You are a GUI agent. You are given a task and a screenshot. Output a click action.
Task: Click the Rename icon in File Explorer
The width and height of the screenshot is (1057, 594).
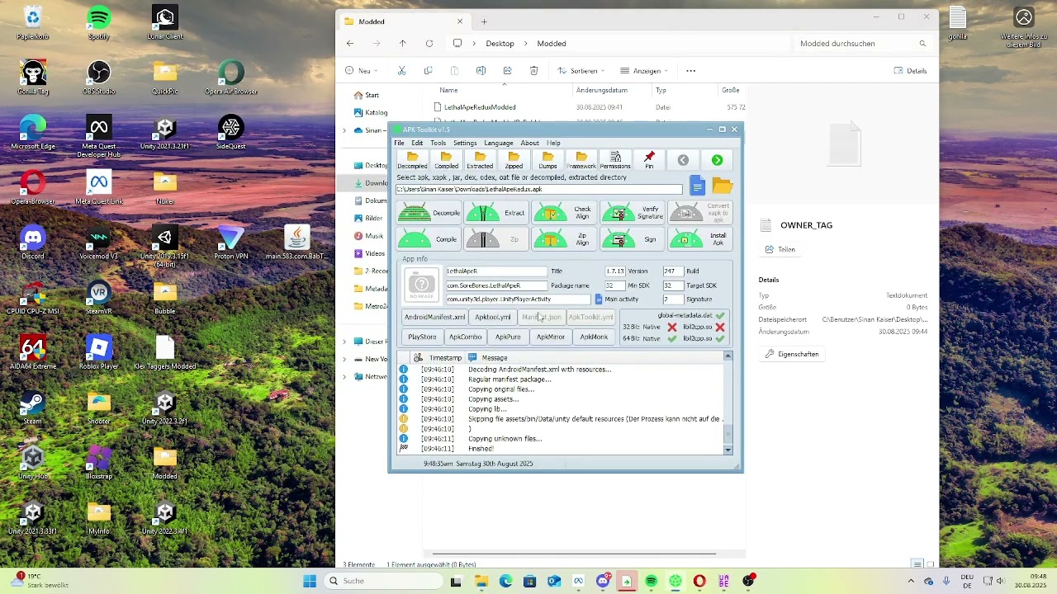pyautogui.click(x=481, y=71)
